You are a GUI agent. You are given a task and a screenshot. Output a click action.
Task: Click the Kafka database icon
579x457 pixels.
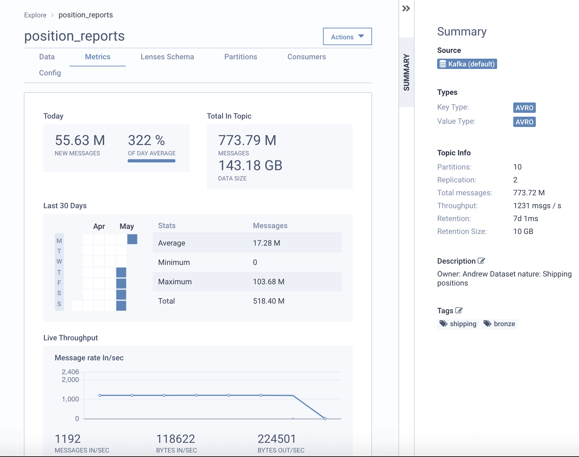(x=443, y=64)
